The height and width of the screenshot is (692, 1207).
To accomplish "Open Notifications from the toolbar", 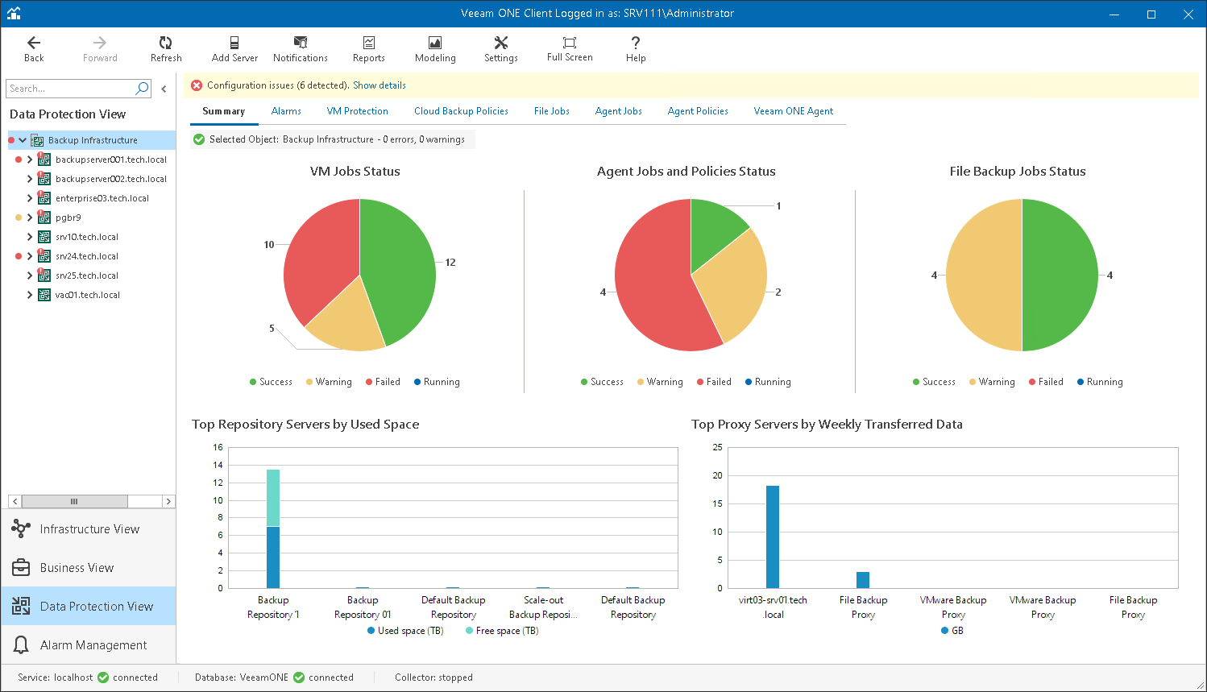I will pos(301,48).
